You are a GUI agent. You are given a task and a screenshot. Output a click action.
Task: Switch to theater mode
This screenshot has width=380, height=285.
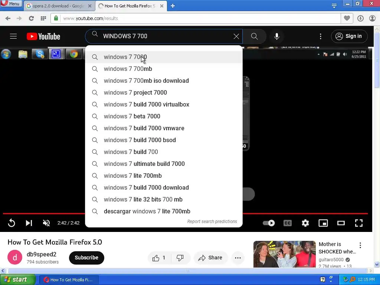pyautogui.click(x=341, y=223)
